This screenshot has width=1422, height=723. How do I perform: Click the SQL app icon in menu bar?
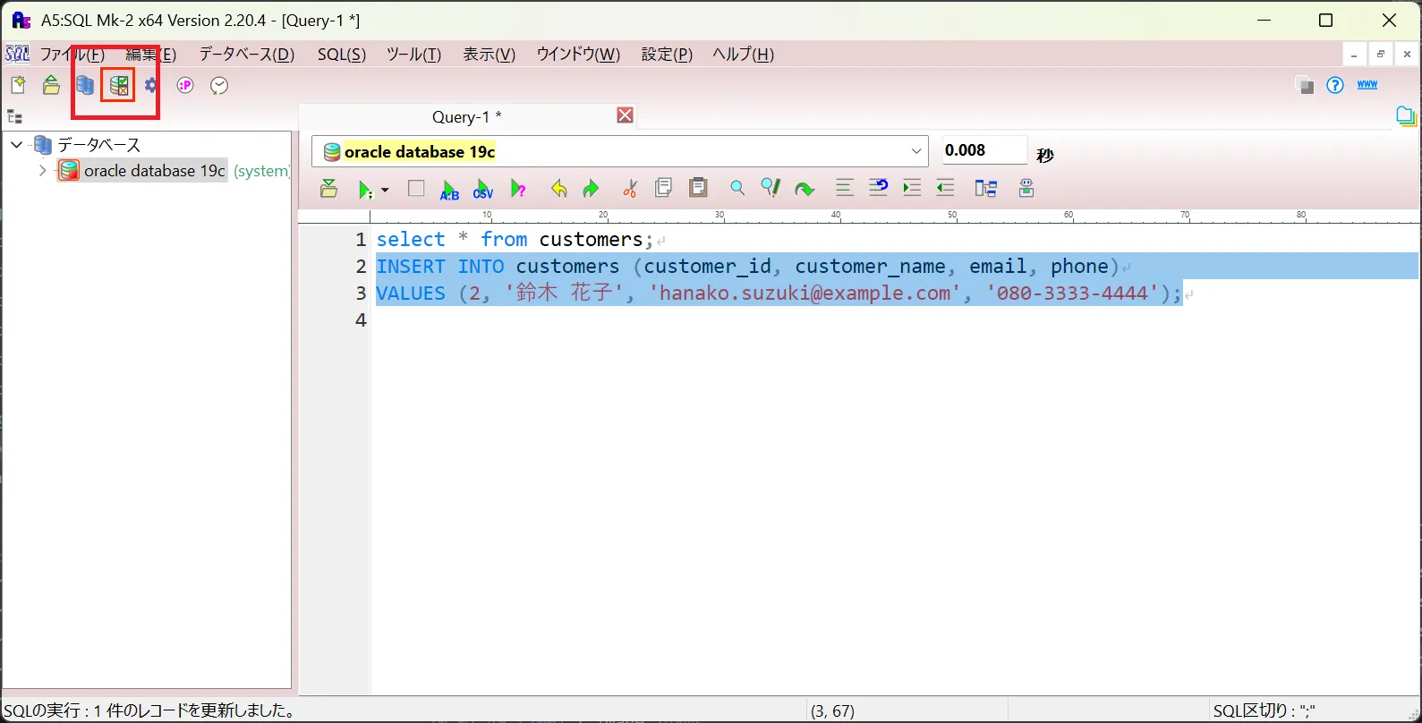coord(17,54)
